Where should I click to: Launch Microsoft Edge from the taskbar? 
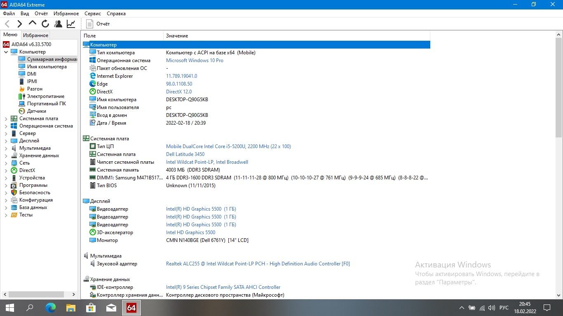click(x=50, y=307)
